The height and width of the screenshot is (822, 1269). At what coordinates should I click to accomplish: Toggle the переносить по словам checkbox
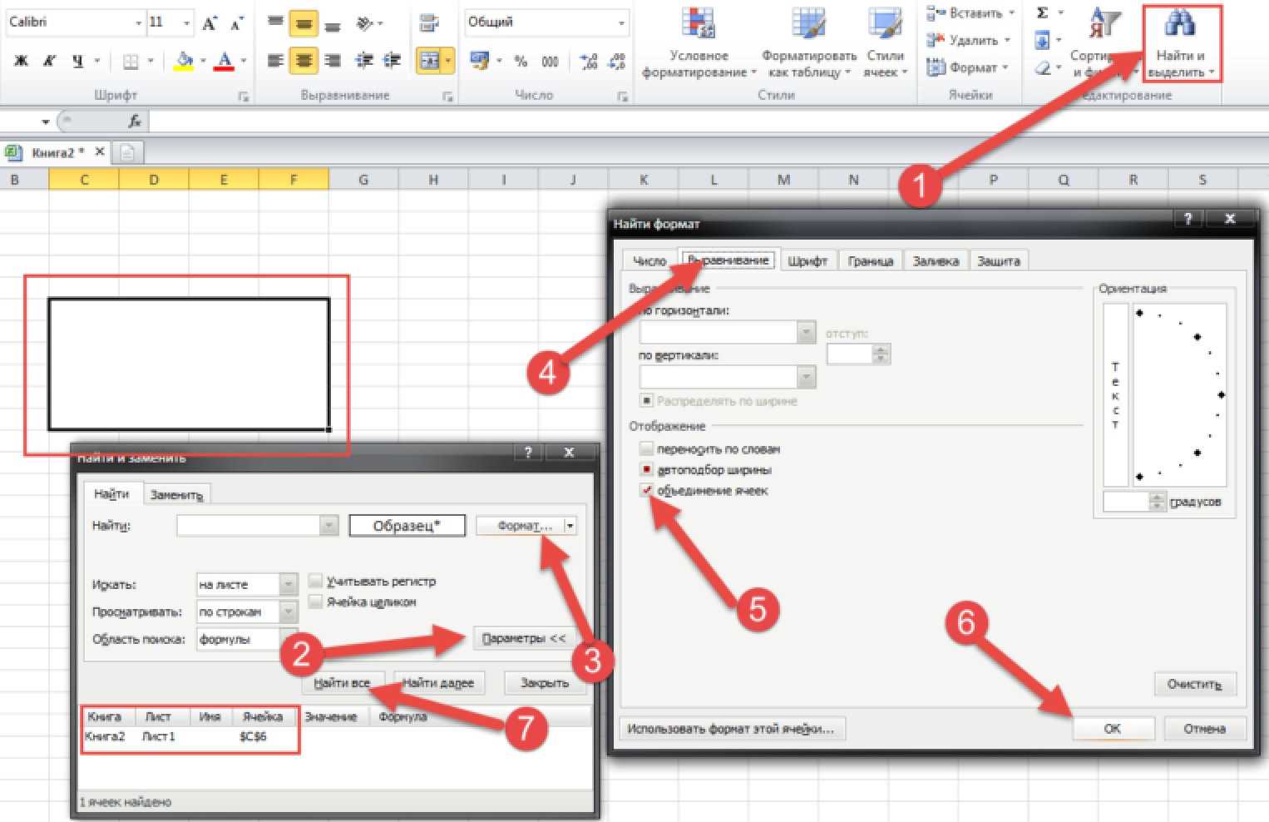pos(646,448)
